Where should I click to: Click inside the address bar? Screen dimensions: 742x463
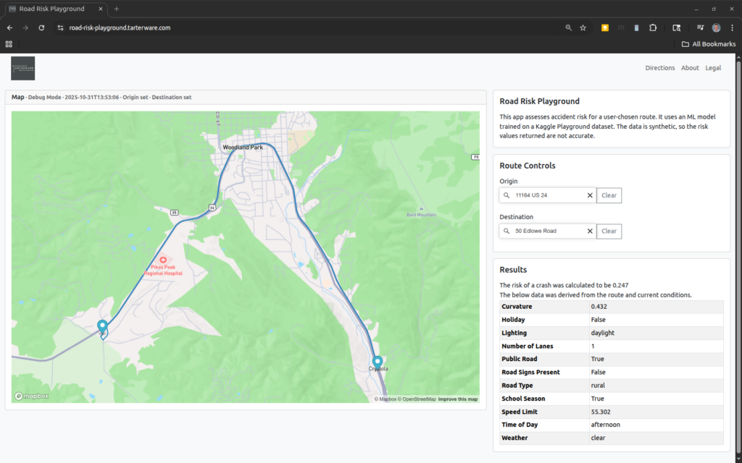pos(217,27)
